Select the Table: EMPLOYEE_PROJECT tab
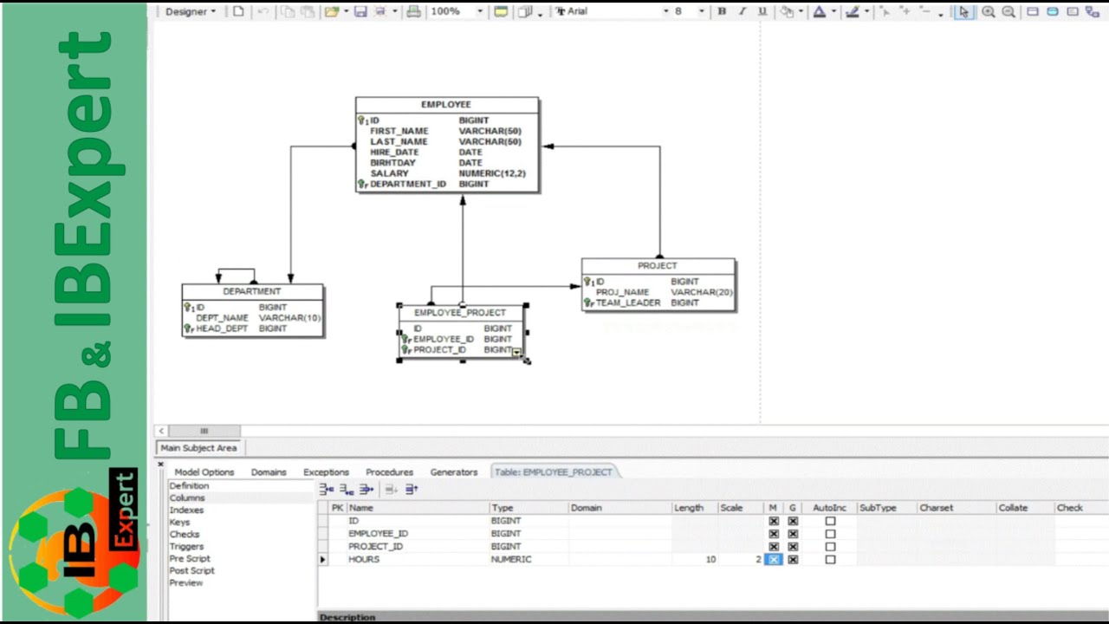The height and width of the screenshot is (624, 1109). point(554,472)
